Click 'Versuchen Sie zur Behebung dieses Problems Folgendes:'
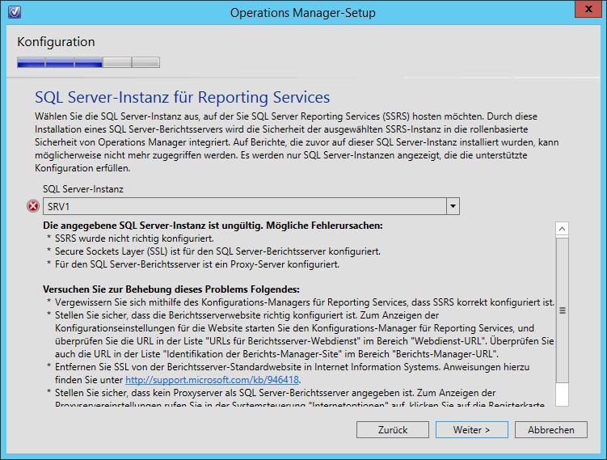Screen dimensions: 607x460 tap(171, 289)
